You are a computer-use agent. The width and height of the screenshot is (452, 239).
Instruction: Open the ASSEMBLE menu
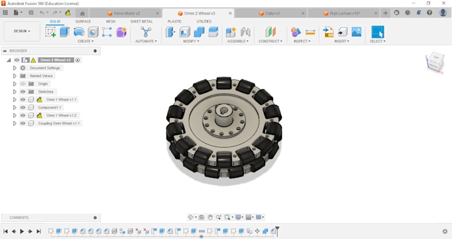click(238, 41)
